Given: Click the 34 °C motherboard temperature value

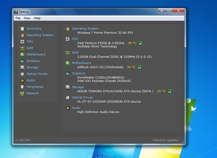Looking at the screenshot, I should (x=131, y=67).
